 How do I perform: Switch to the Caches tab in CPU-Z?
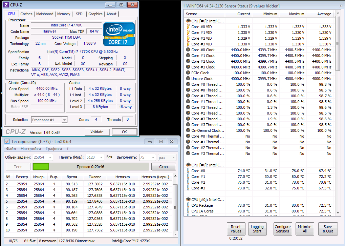(x=26, y=14)
